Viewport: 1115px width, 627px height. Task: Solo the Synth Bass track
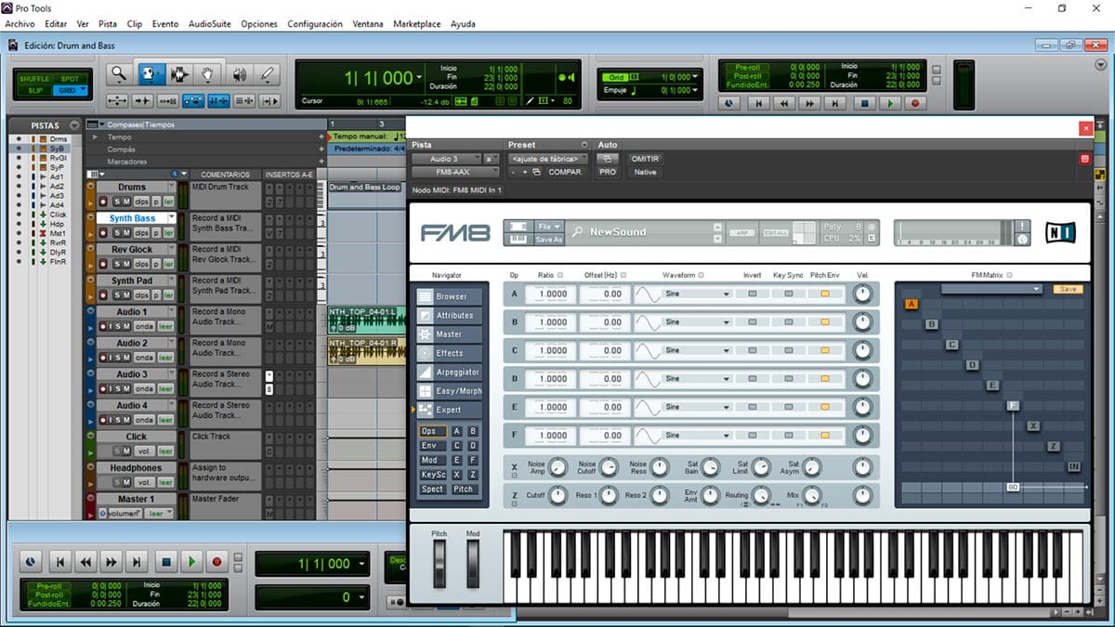click(x=117, y=232)
